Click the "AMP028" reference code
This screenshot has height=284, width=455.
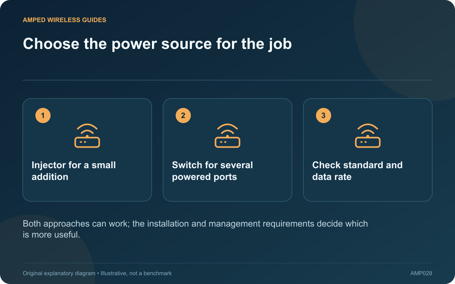(421, 273)
